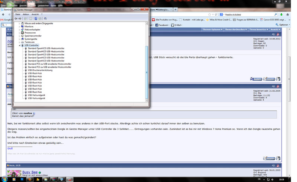Click the bookmark star in Firefox address bar
Viewport: 297px width, 182px height.
(209, 15)
